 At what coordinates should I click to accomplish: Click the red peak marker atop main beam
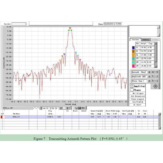(x=70, y=28)
